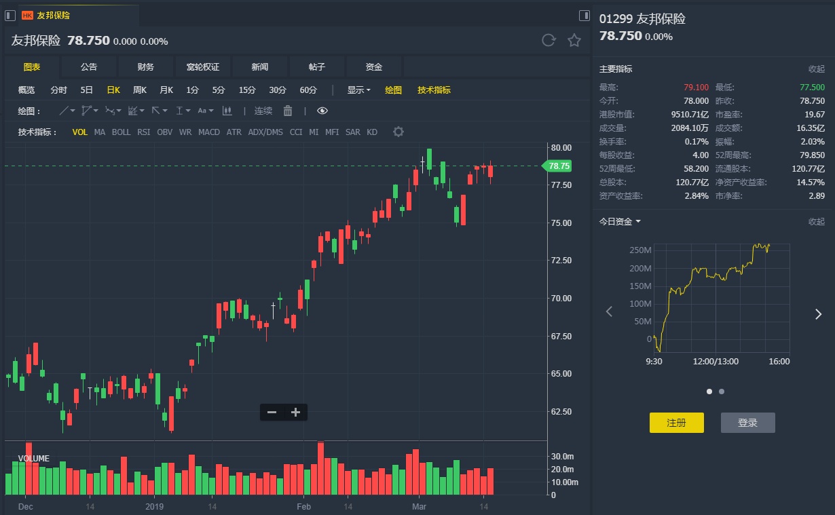Toggle the left sidebar panel icon
The width and height of the screenshot is (835, 515).
tap(10, 15)
